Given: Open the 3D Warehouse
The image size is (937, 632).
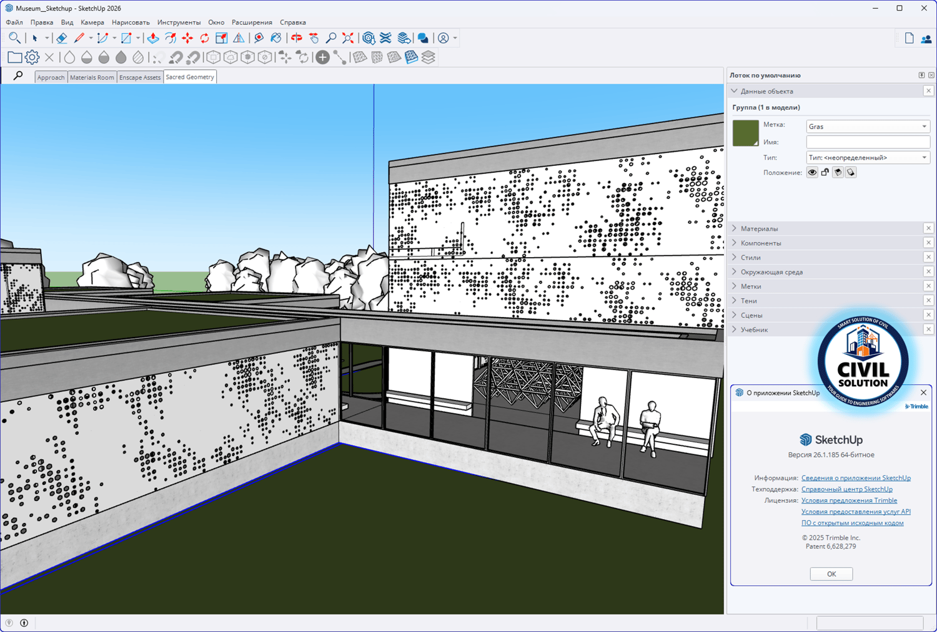Looking at the screenshot, I should 369,38.
